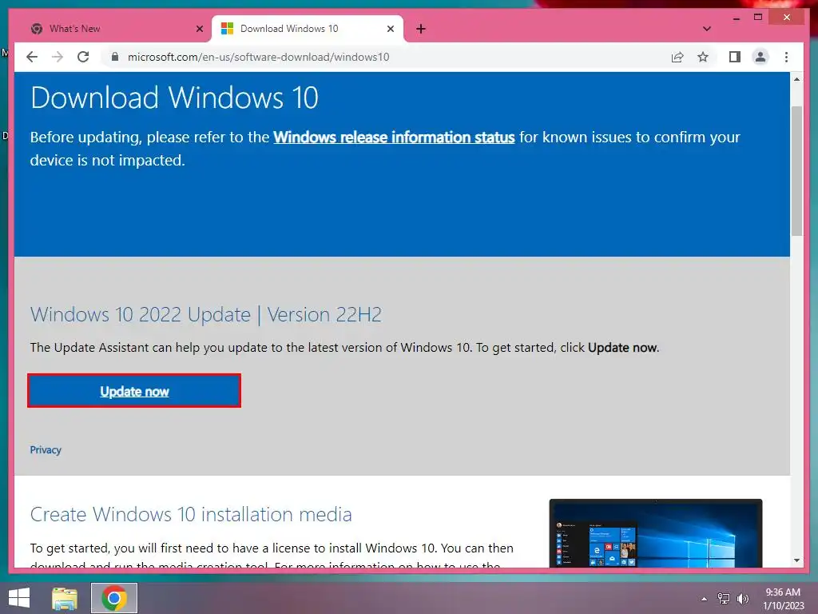818x614 pixels.
Task: Open the taskbar clock showing 9:36 AM
Action: click(783, 599)
